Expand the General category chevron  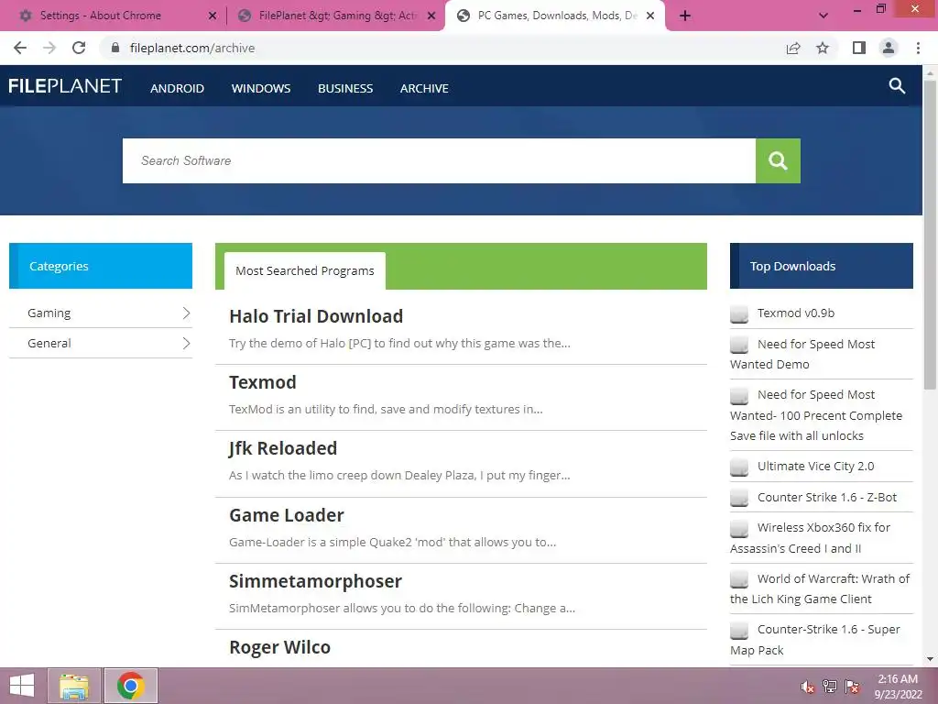(186, 343)
